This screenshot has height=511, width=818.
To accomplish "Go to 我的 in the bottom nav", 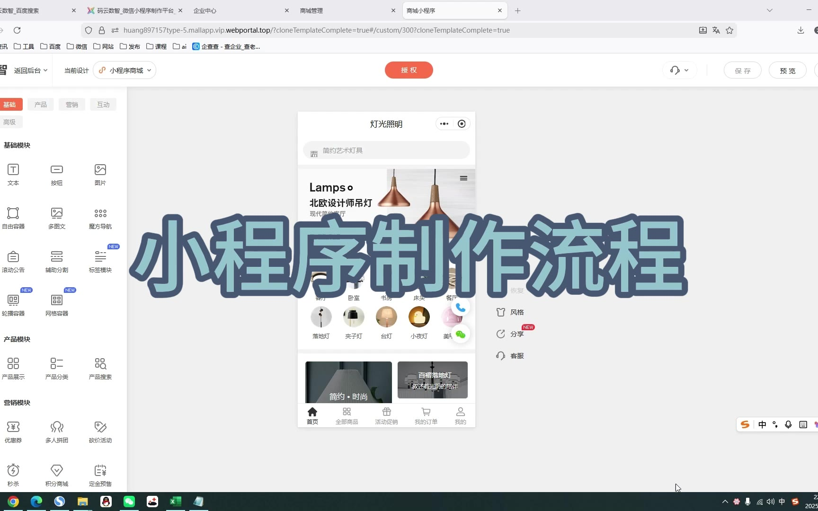I will tap(461, 416).
